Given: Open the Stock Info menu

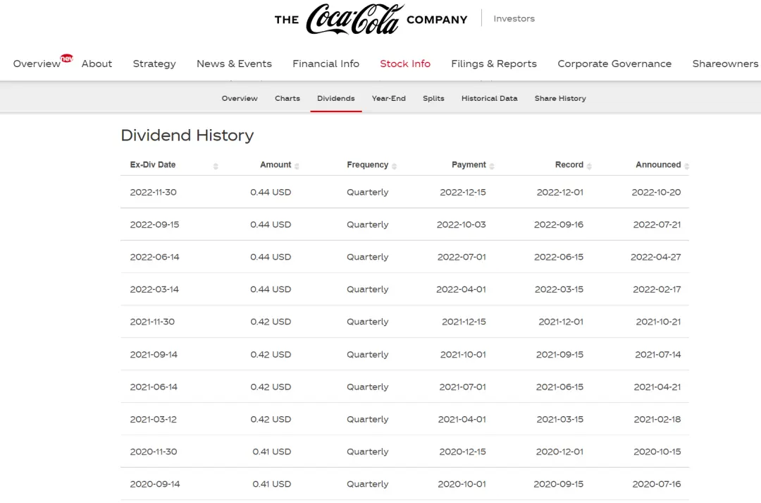Looking at the screenshot, I should pos(405,63).
